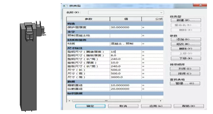Screen dimensions: 213x114
Task: Collapse the 材质和装饰 group header
Action: 115,40
